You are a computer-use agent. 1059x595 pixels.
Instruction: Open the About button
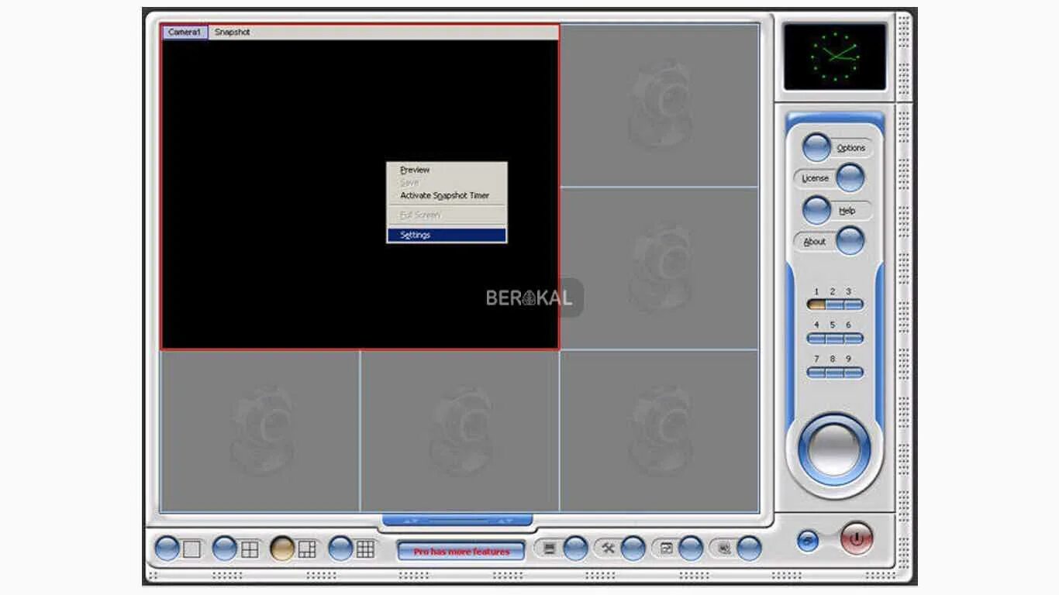(x=850, y=241)
